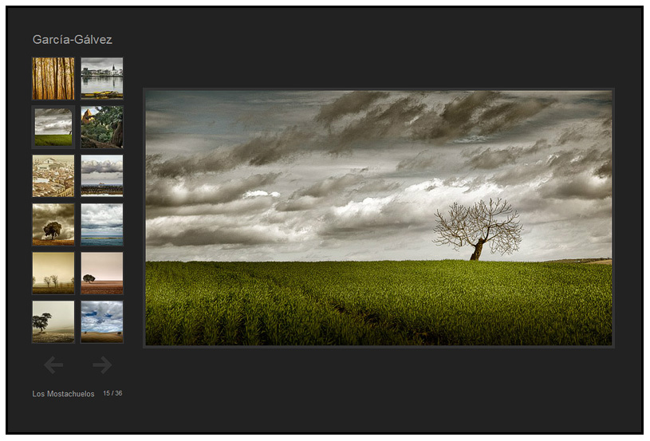
Task: View the blue sky over dunes thumbnail
Action: (102, 322)
